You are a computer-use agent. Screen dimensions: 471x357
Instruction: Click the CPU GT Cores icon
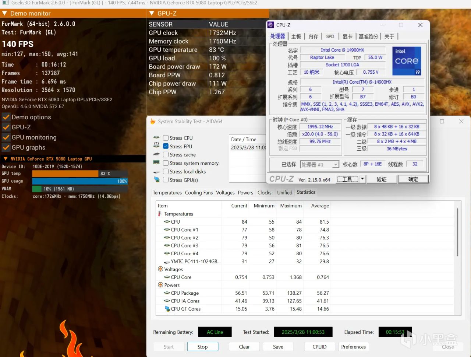(167, 309)
